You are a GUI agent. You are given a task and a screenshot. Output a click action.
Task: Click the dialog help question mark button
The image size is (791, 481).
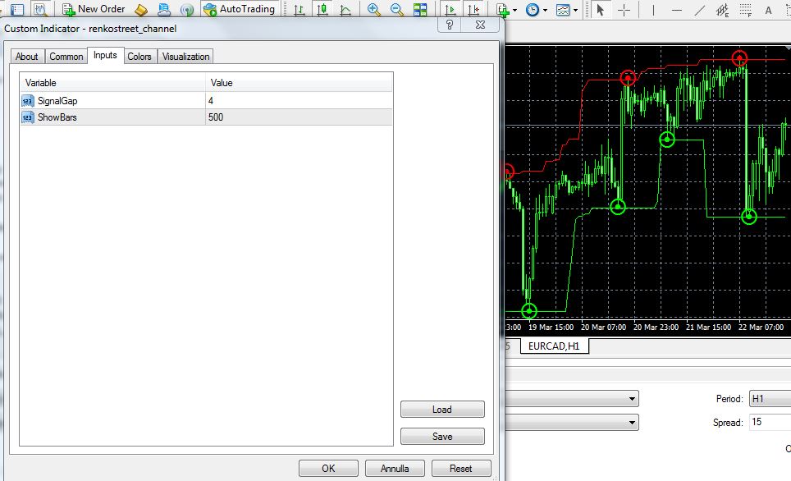point(450,25)
